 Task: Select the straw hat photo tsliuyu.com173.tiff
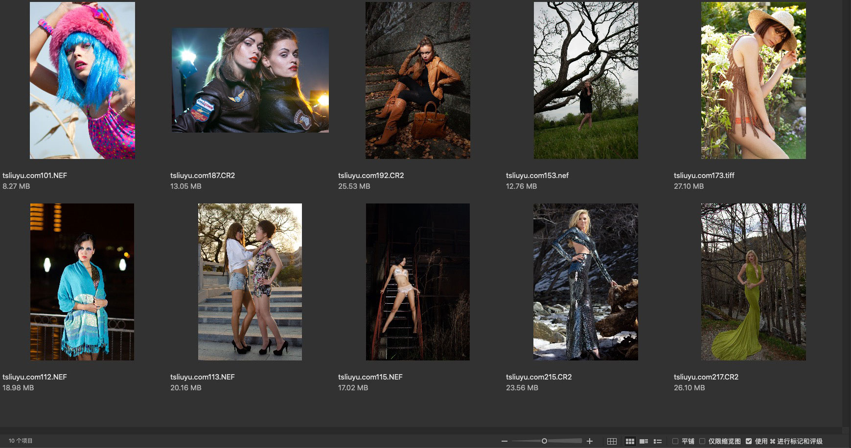point(753,80)
